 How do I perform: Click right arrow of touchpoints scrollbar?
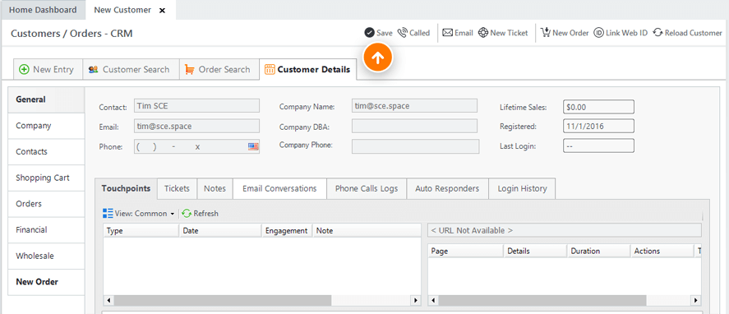pos(416,301)
